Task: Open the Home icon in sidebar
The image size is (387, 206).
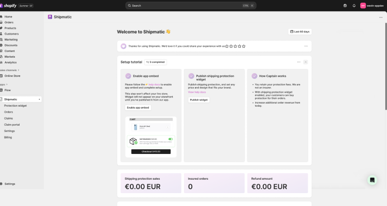Action: (1, 16)
